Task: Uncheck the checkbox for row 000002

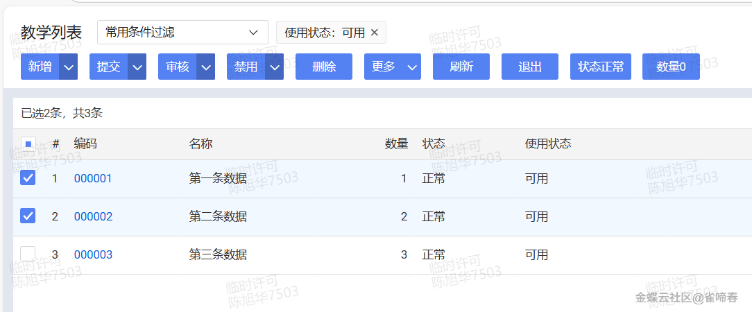Action: [28, 216]
